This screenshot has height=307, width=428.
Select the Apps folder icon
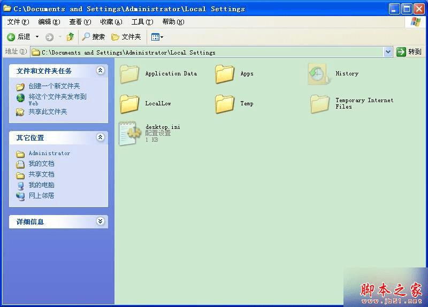click(x=225, y=74)
